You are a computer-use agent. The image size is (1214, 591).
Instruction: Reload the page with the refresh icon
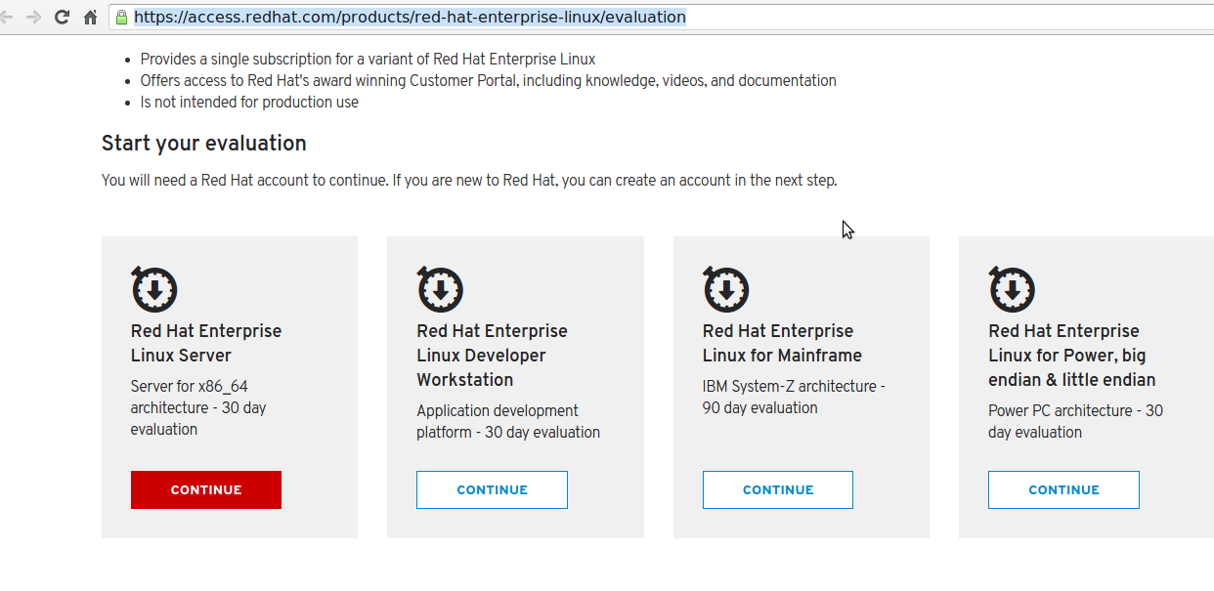(62, 17)
